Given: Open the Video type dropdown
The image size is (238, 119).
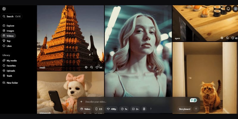Looking at the screenshot, I should tap(85, 109).
